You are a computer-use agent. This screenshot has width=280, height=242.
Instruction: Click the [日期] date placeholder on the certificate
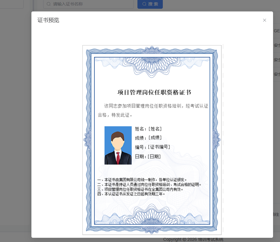click(x=155, y=156)
